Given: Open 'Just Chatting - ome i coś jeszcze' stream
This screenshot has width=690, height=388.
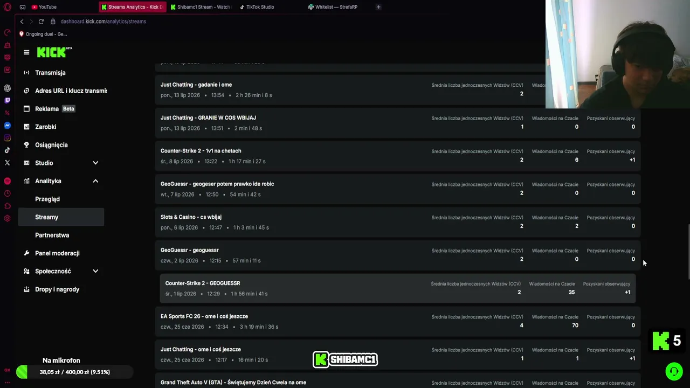Looking at the screenshot, I should (398, 355).
